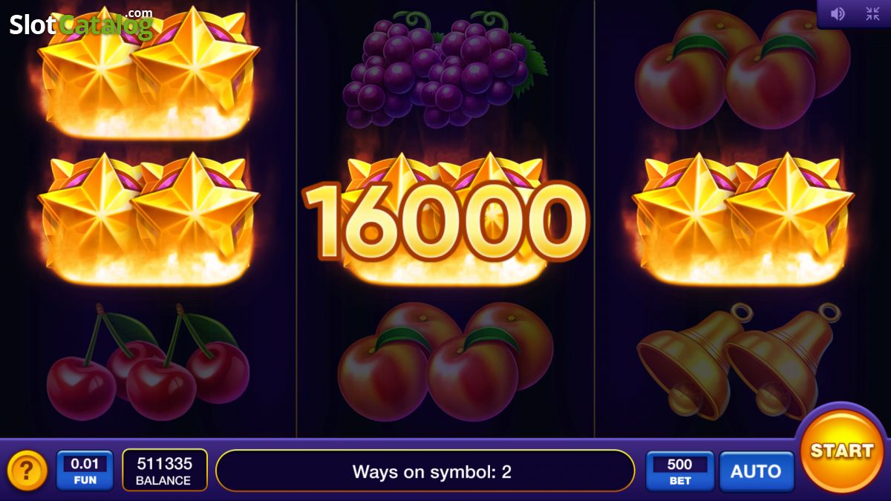The height and width of the screenshot is (501, 891).
Task: Spin the reels with START button
Action: tap(842, 451)
